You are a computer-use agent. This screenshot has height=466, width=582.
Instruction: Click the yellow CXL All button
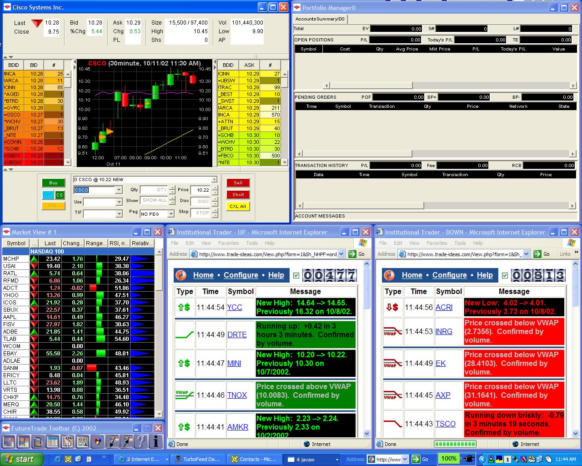coord(238,206)
